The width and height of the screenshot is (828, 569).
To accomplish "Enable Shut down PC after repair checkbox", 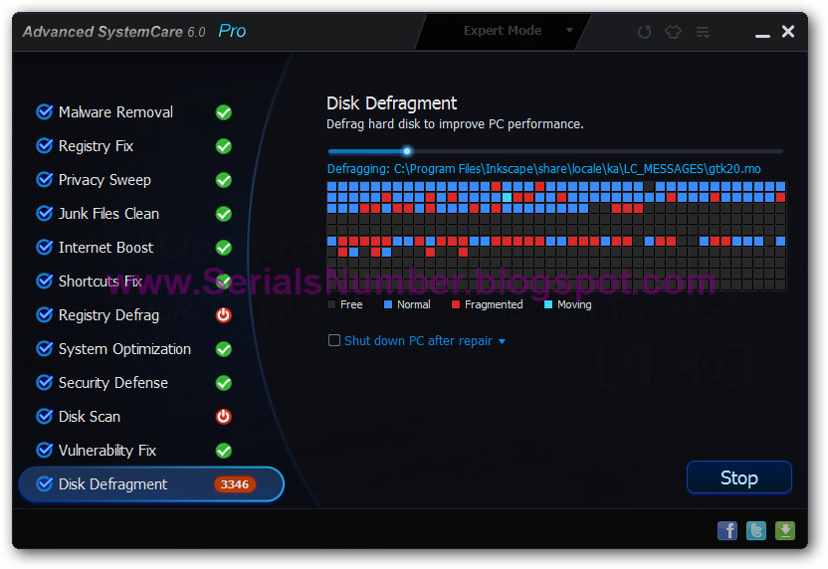I will (x=333, y=340).
